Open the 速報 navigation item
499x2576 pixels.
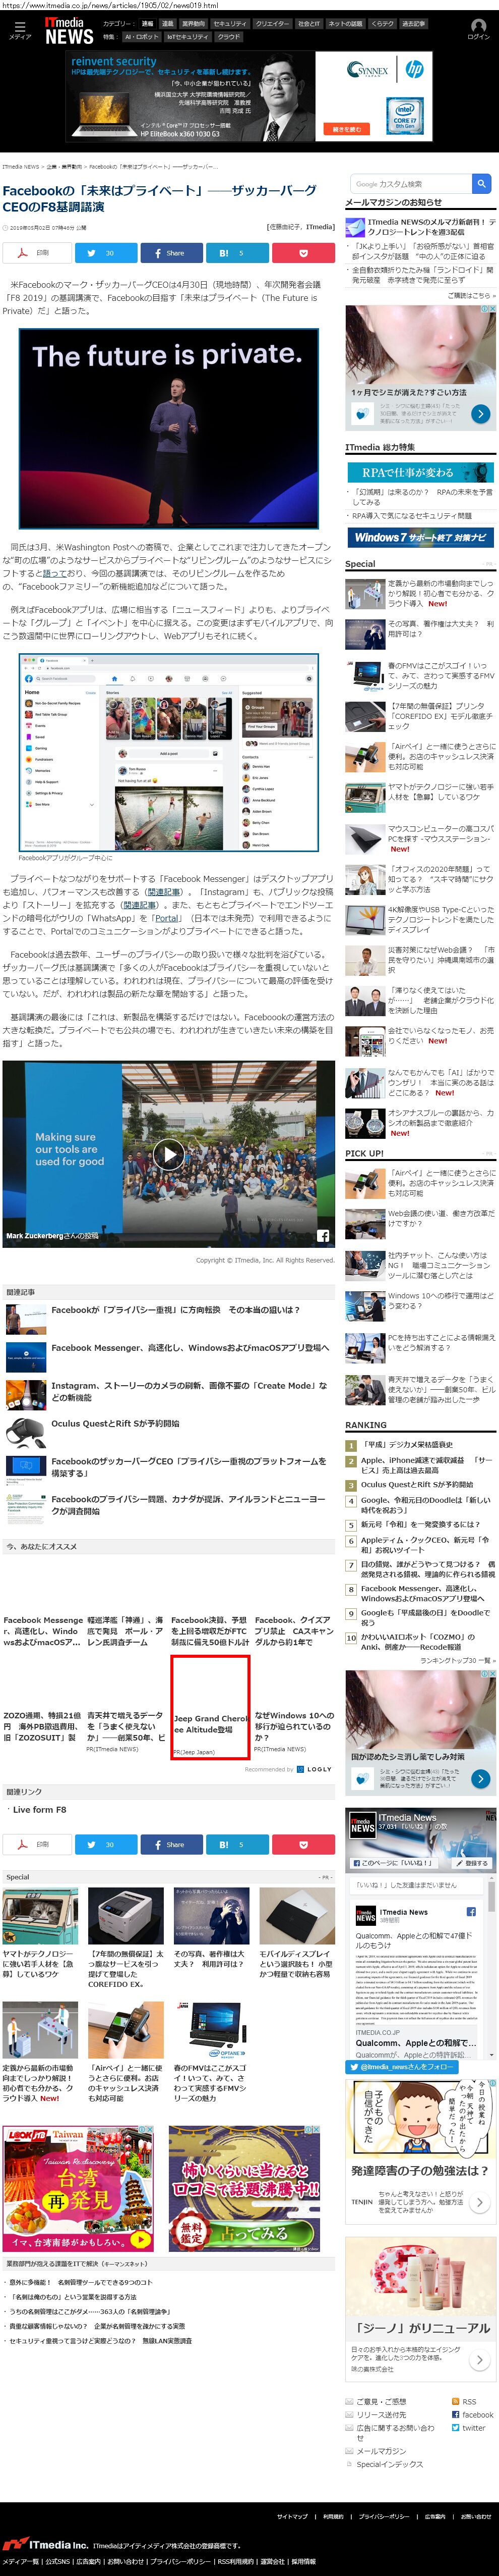pyautogui.click(x=148, y=23)
